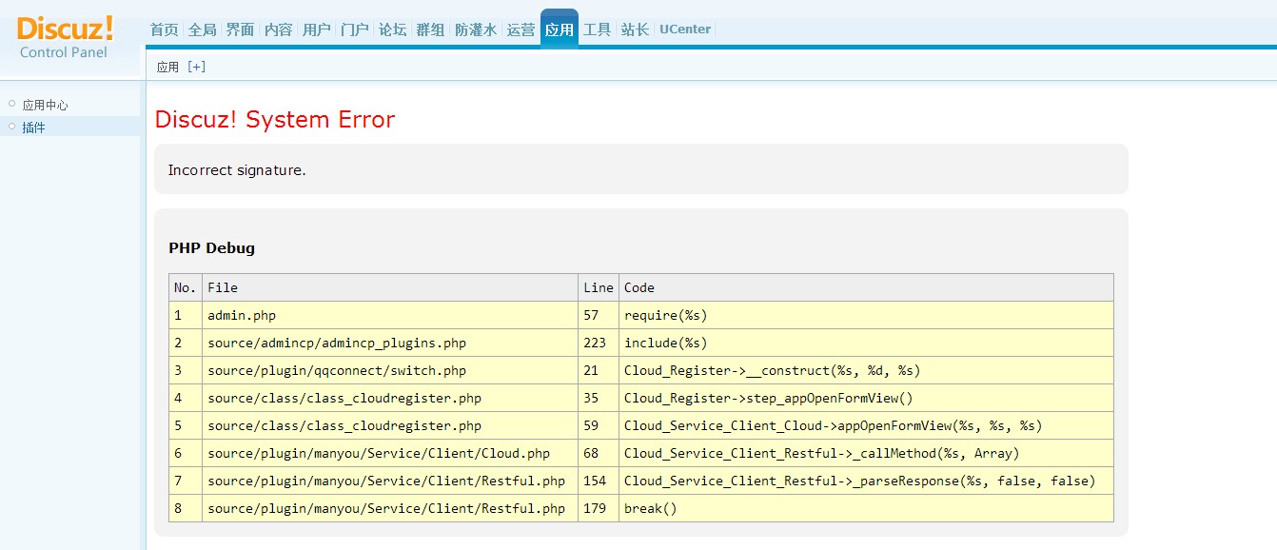Click line number 154 cell
This screenshot has height=550, width=1277.
[x=599, y=481]
